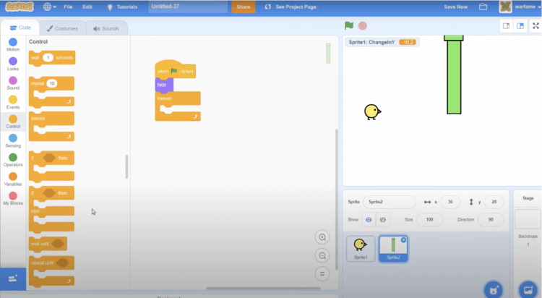Switch to the Sounds tab
The width and height of the screenshot is (542, 298).
(106, 28)
